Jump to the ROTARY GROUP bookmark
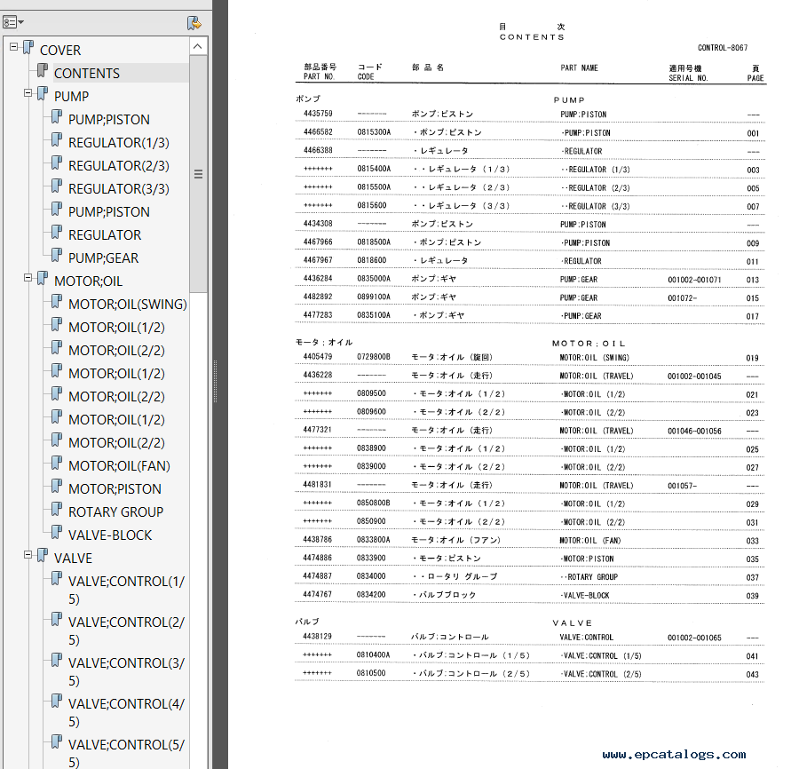This screenshot has height=769, width=791. (115, 512)
